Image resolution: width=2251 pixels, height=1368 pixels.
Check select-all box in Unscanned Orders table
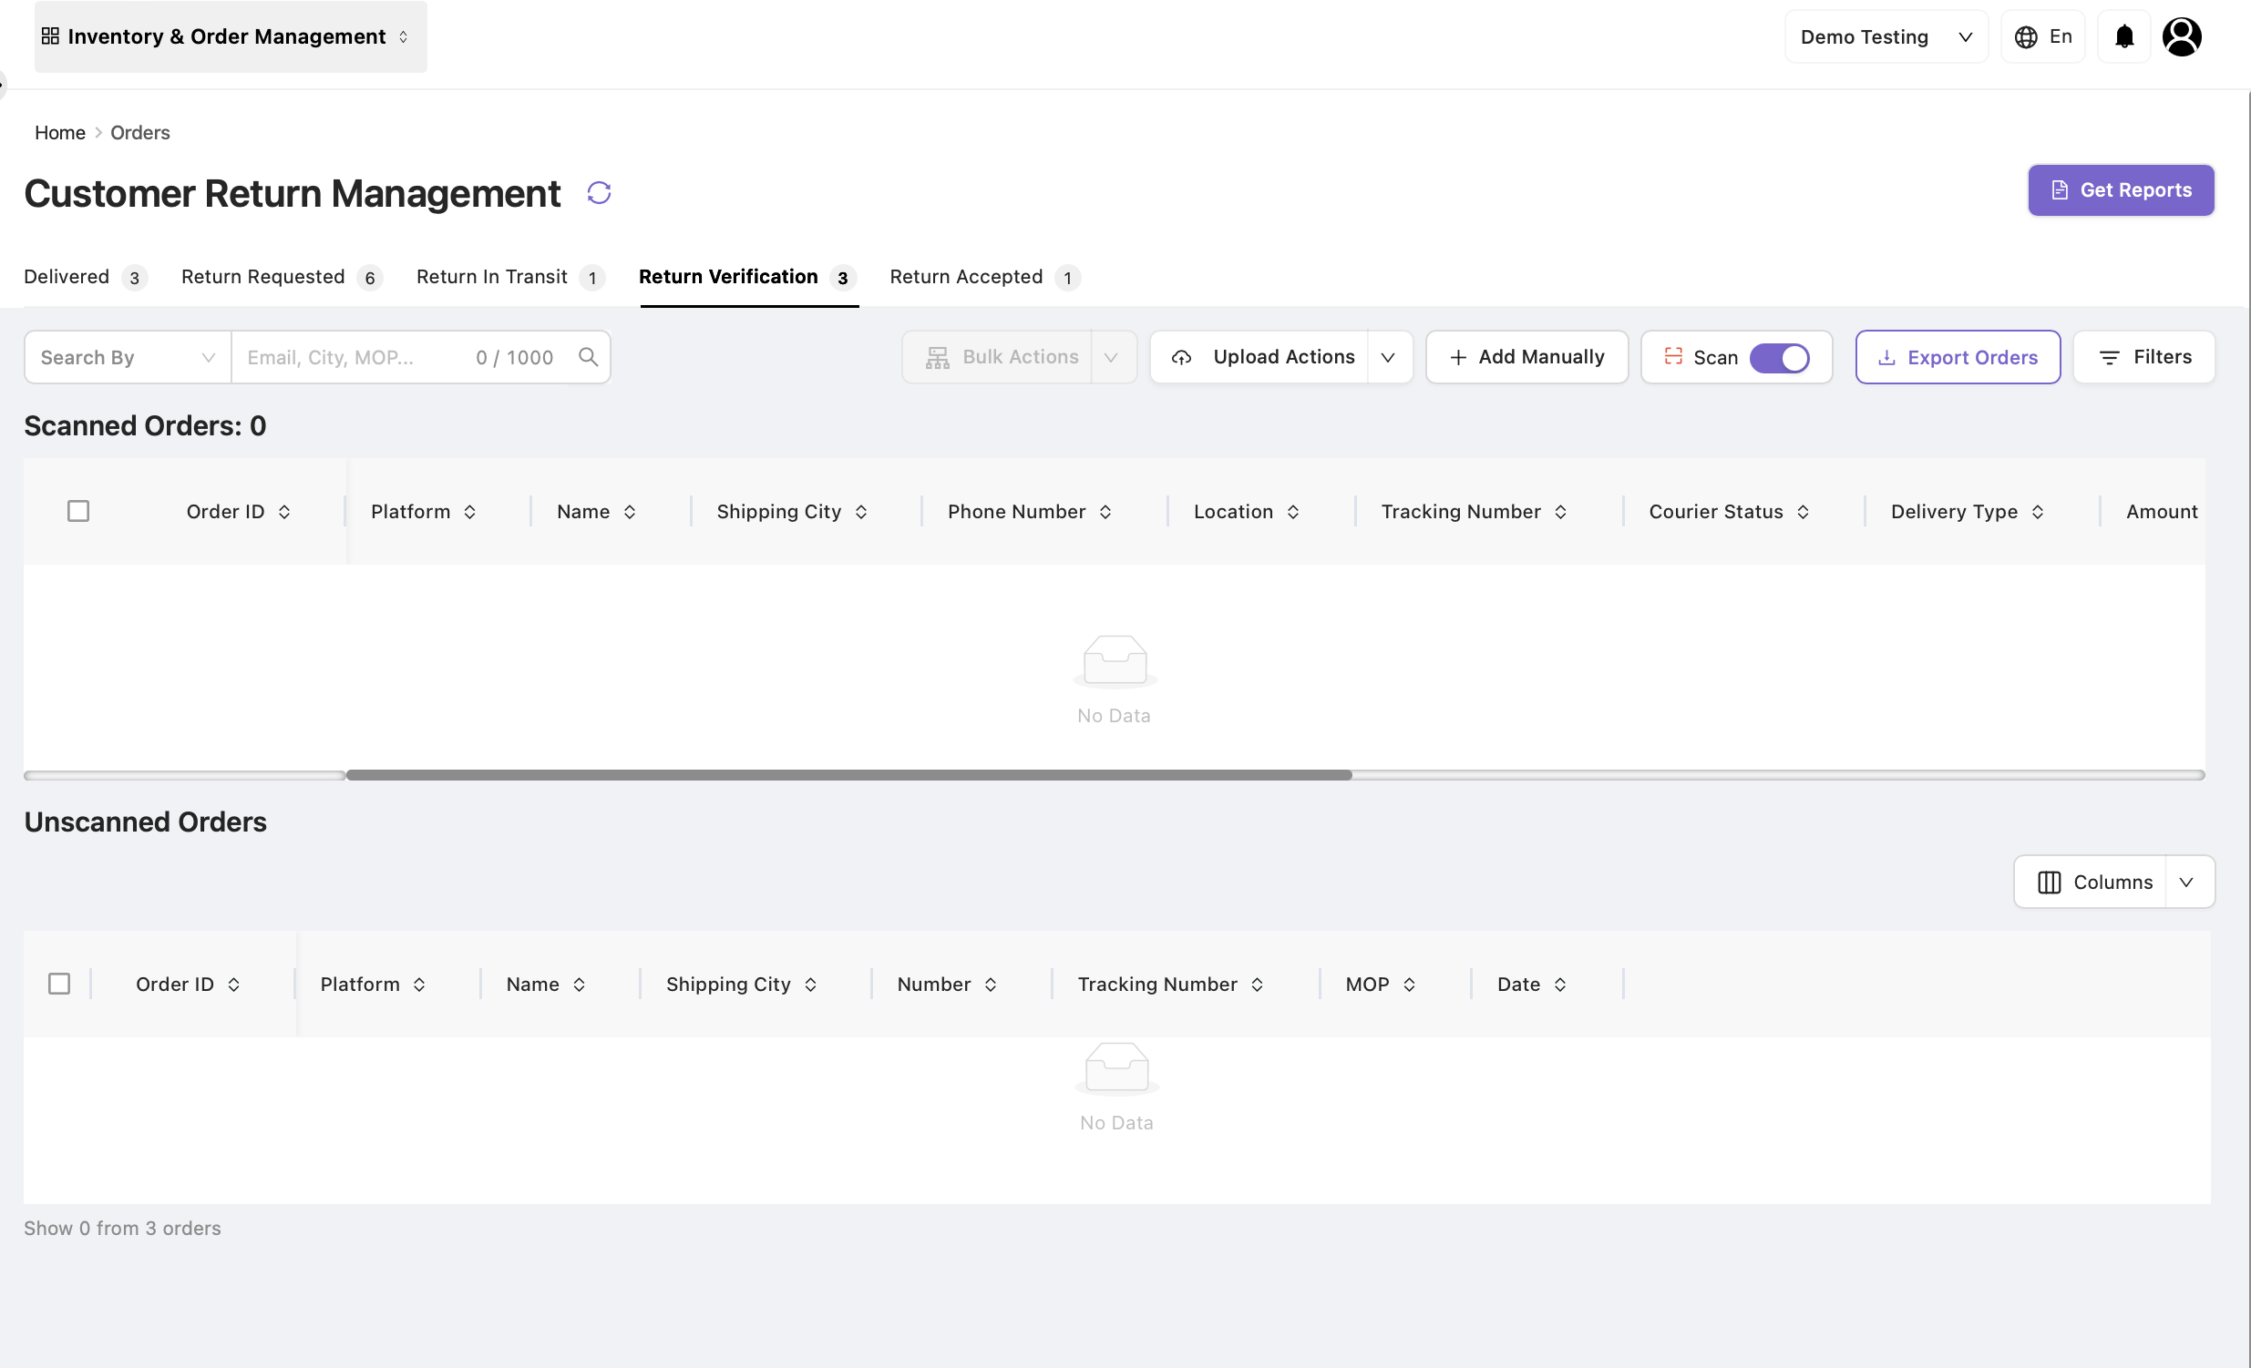[x=59, y=984]
